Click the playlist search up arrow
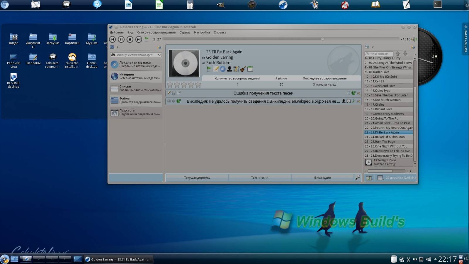 pyautogui.click(x=397, y=53)
